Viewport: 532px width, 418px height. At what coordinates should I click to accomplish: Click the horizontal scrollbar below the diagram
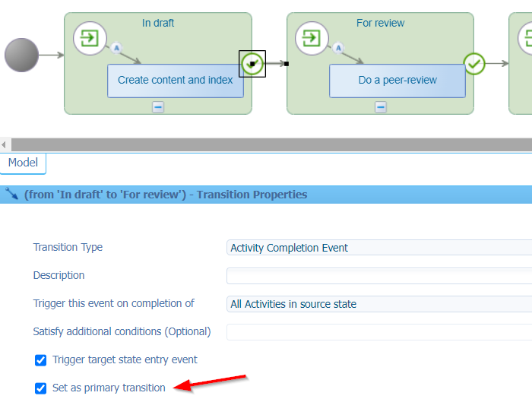pos(266,144)
